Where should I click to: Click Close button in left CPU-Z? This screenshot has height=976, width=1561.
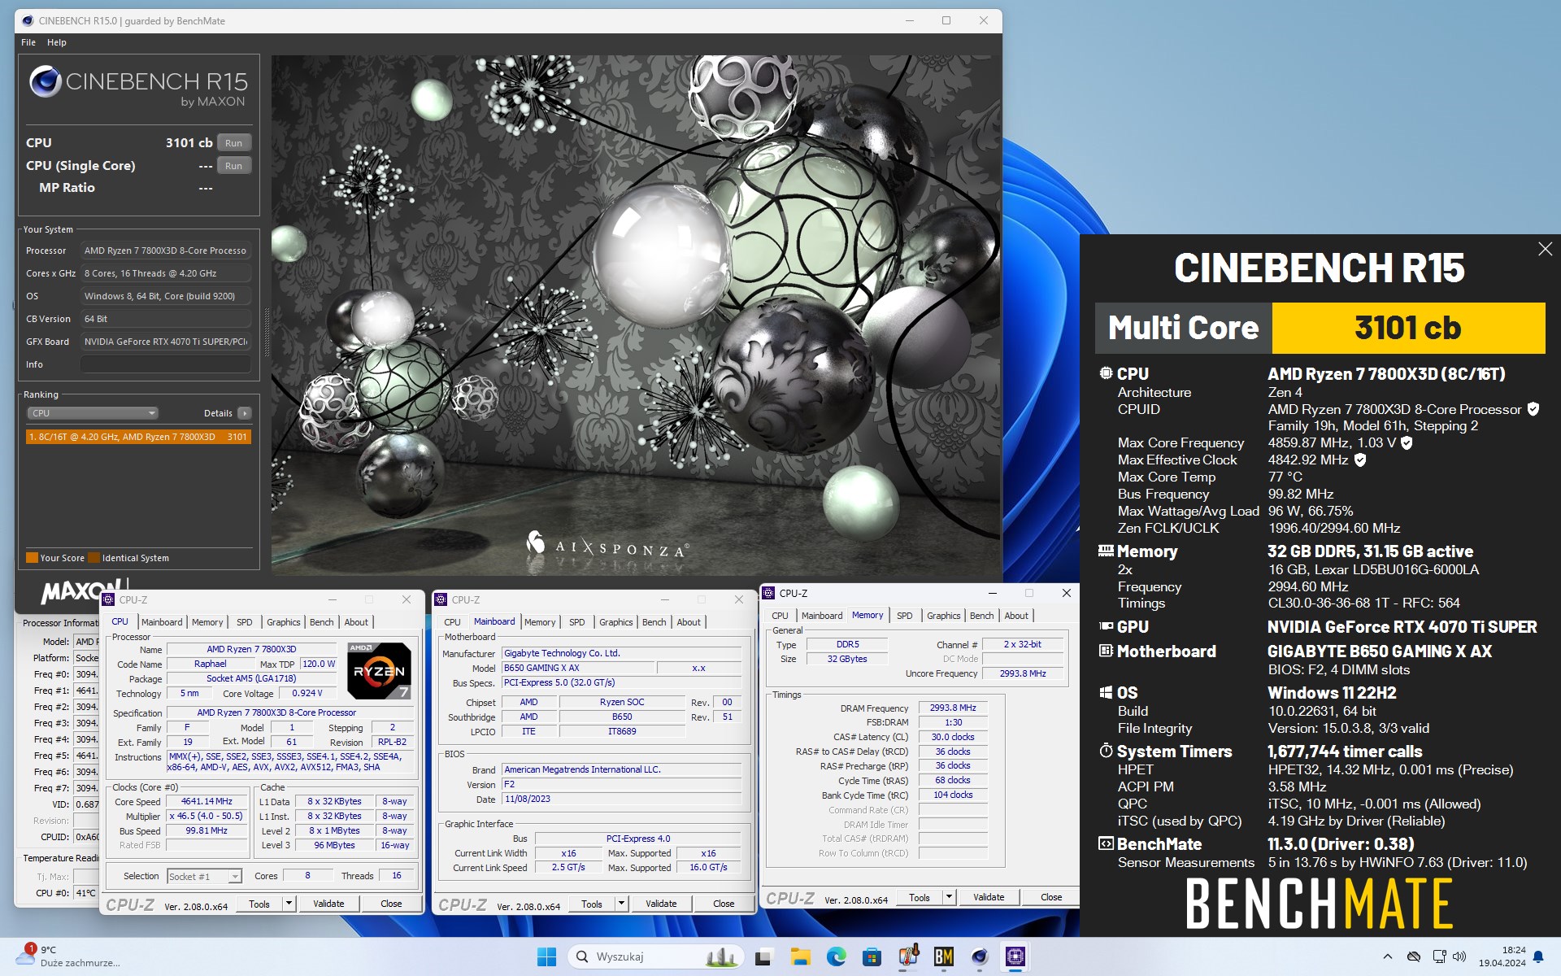tap(391, 904)
